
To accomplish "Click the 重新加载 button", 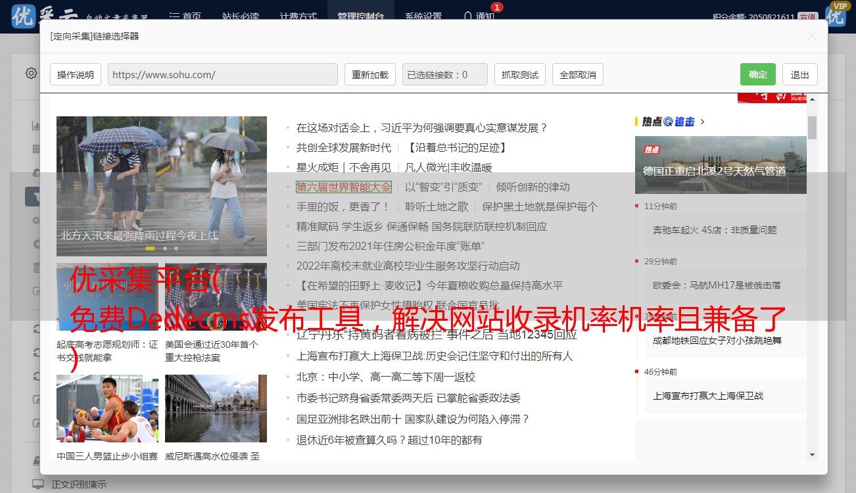I will pos(369,75).
